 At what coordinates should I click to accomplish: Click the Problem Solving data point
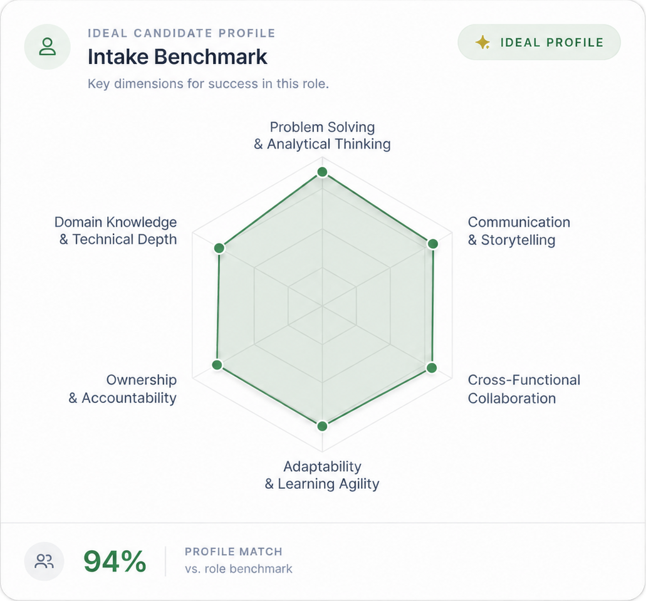click(x=322, y=172)
